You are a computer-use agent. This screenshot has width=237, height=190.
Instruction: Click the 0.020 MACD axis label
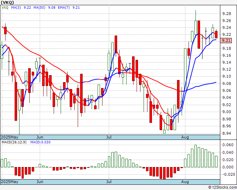228,160
